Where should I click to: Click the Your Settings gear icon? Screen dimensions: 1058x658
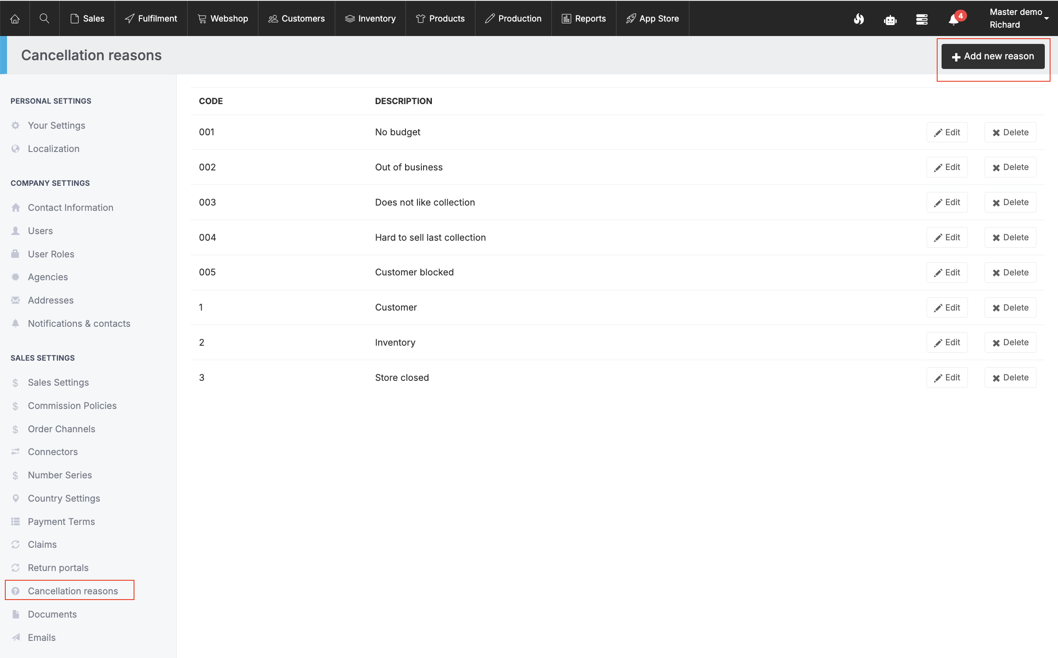[x=16, y=126]
